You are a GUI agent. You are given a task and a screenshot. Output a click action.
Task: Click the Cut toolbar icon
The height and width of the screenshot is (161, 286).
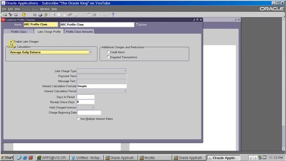54,15
